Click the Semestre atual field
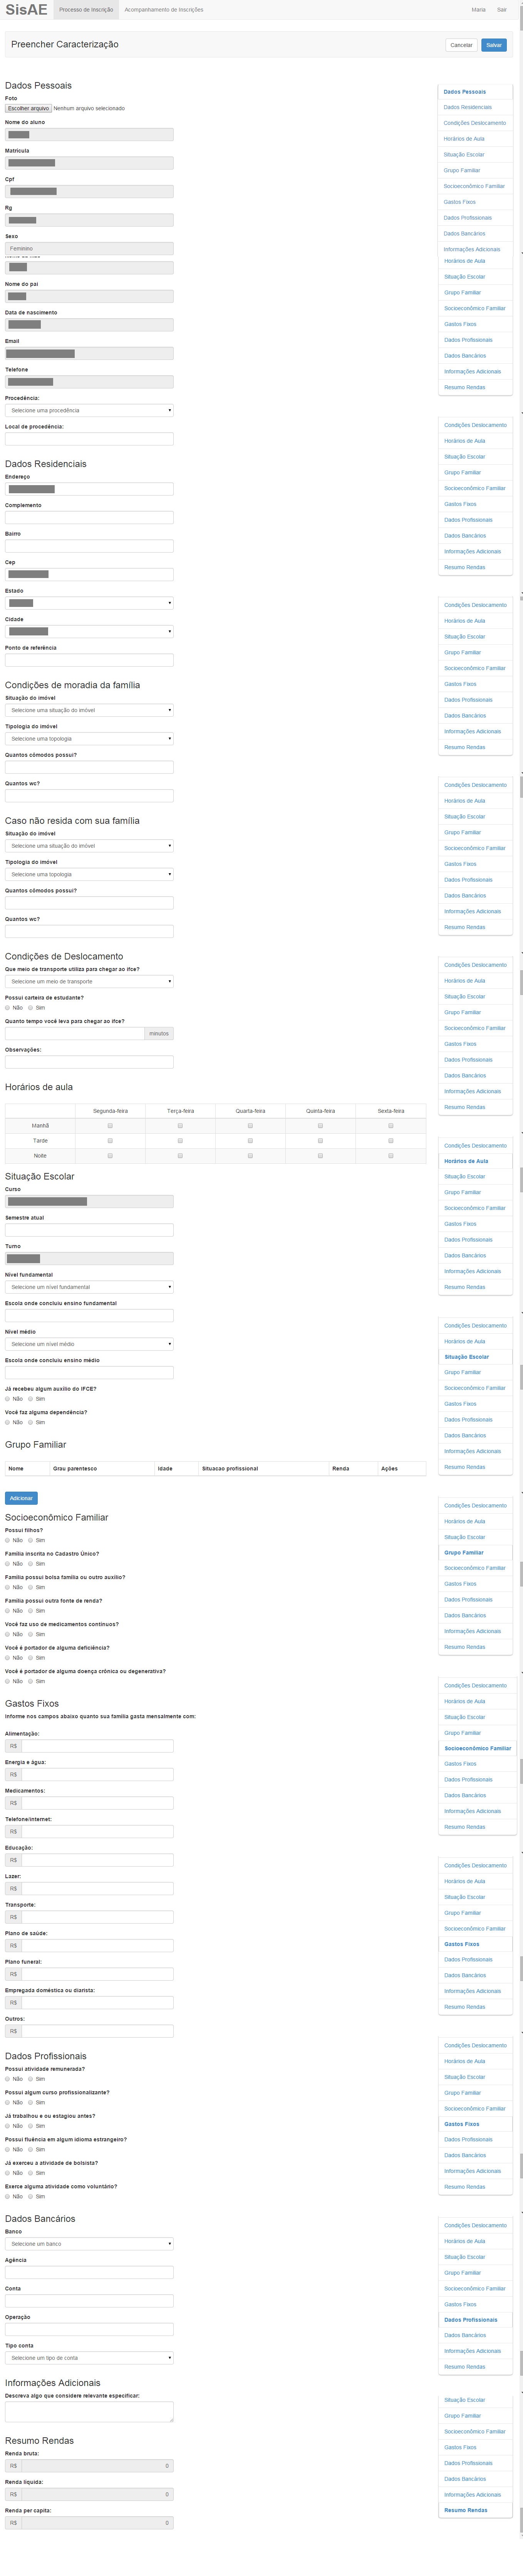This screenshot has width=523, height=2576. tap(89, 1230)
